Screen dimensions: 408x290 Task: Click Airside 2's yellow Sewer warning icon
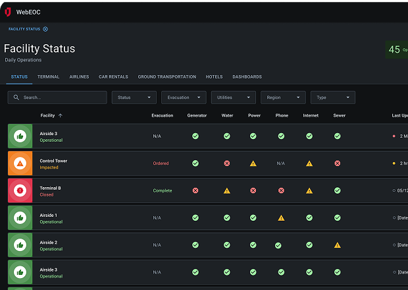(337, 245)
